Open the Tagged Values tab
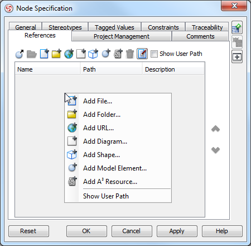The height and width of the screenshot is (246, 251). pyautogui.click(x=114, y=27)
